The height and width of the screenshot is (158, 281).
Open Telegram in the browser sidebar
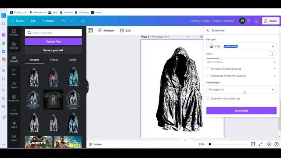coord(4,51)
